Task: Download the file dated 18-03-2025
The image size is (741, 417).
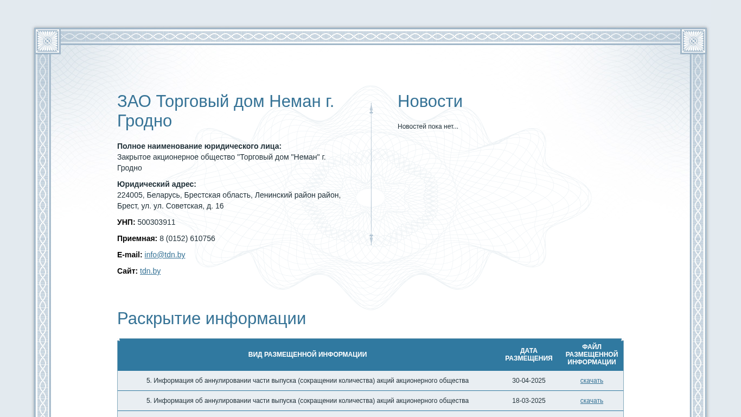Action: [x=591, y=401]
